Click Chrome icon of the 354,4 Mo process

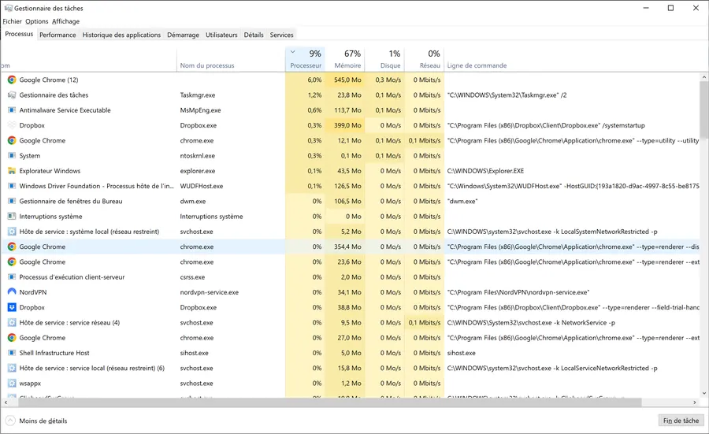coord(12,247)
